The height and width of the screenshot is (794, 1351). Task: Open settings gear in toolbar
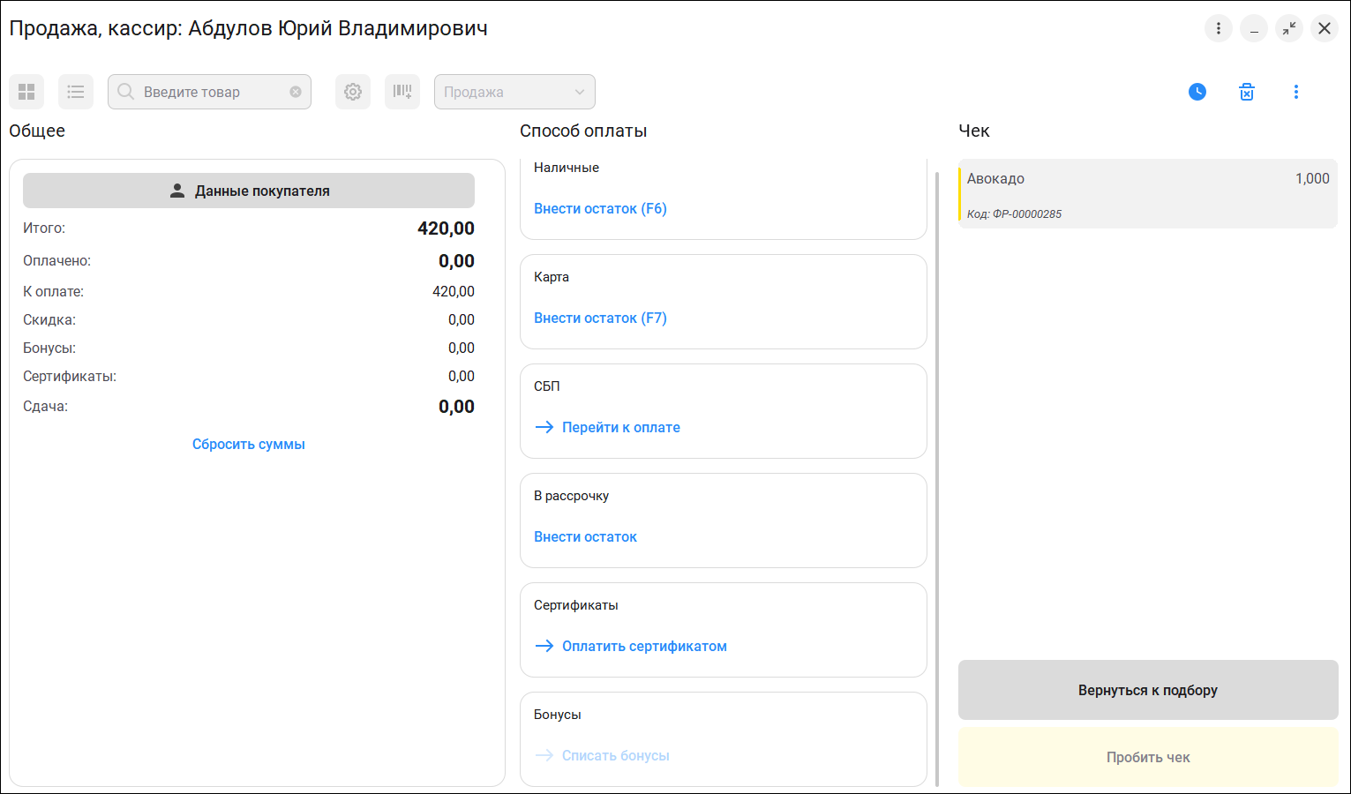(x=353, y=92)
